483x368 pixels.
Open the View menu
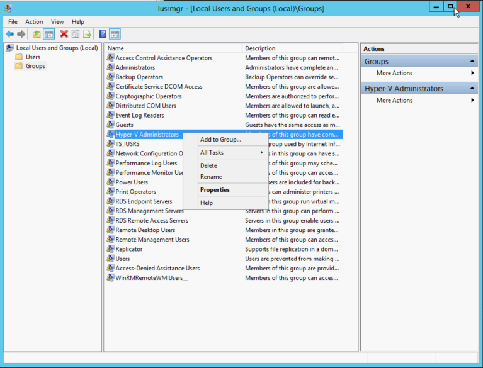57,21
